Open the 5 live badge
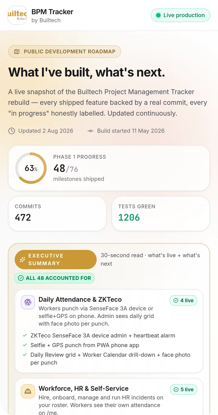 tap(183, 390)
